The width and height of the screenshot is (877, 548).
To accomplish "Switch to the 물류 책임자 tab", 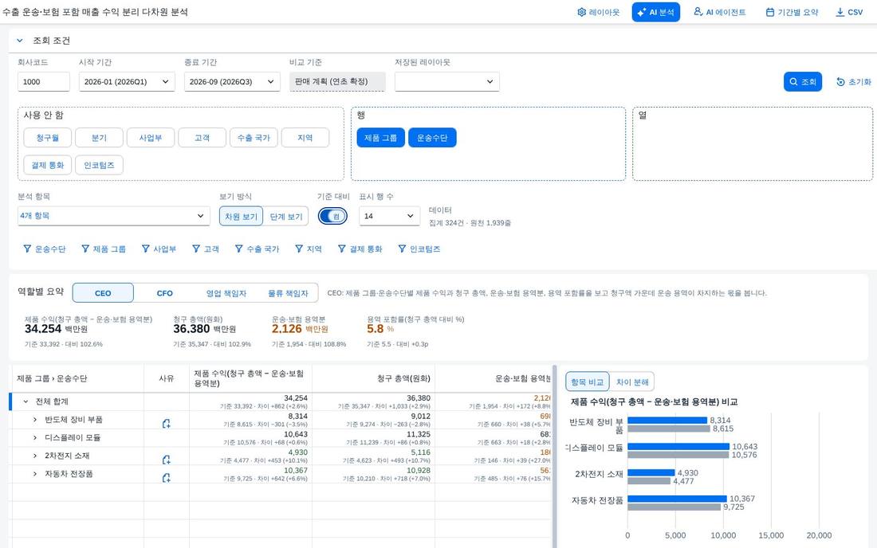I will [x=288, y=292].
